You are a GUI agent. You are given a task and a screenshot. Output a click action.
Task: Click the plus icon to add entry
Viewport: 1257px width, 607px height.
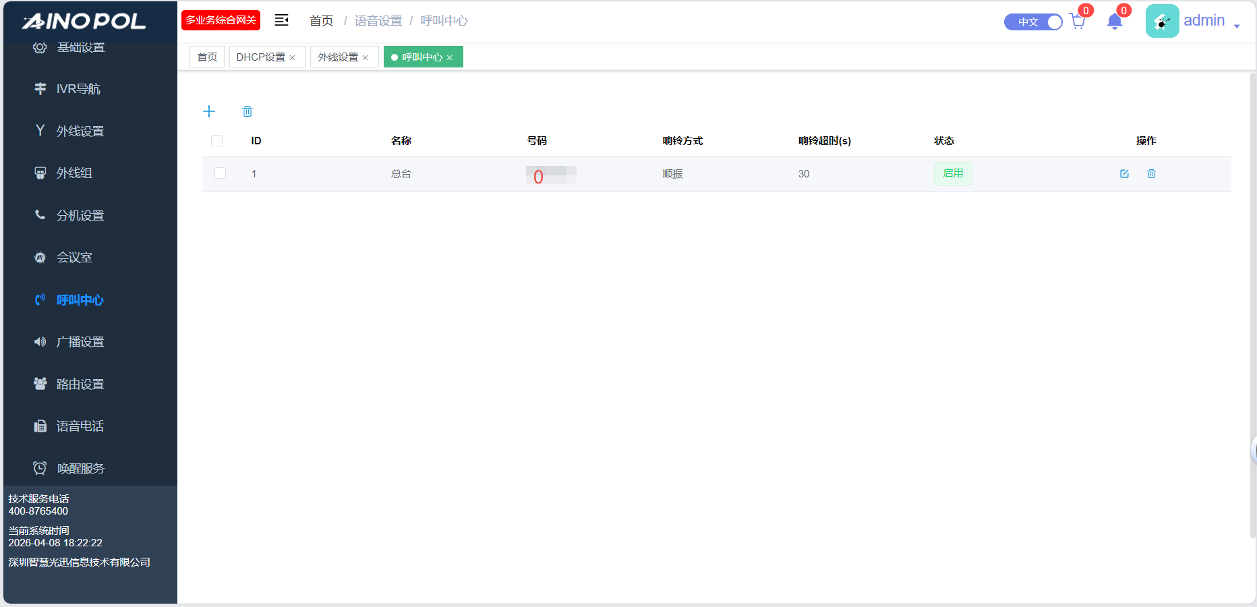209,111
